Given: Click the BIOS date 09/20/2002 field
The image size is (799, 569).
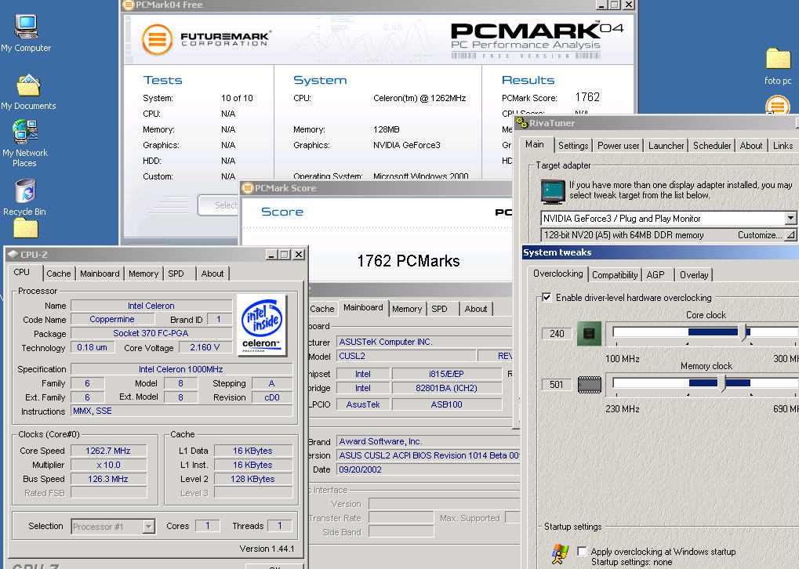Looking at the screenshot, I should [x=427, y=469].
